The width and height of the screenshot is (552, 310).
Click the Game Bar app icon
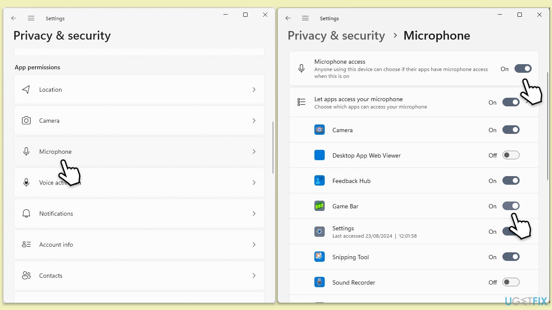(x=320, y=206)
